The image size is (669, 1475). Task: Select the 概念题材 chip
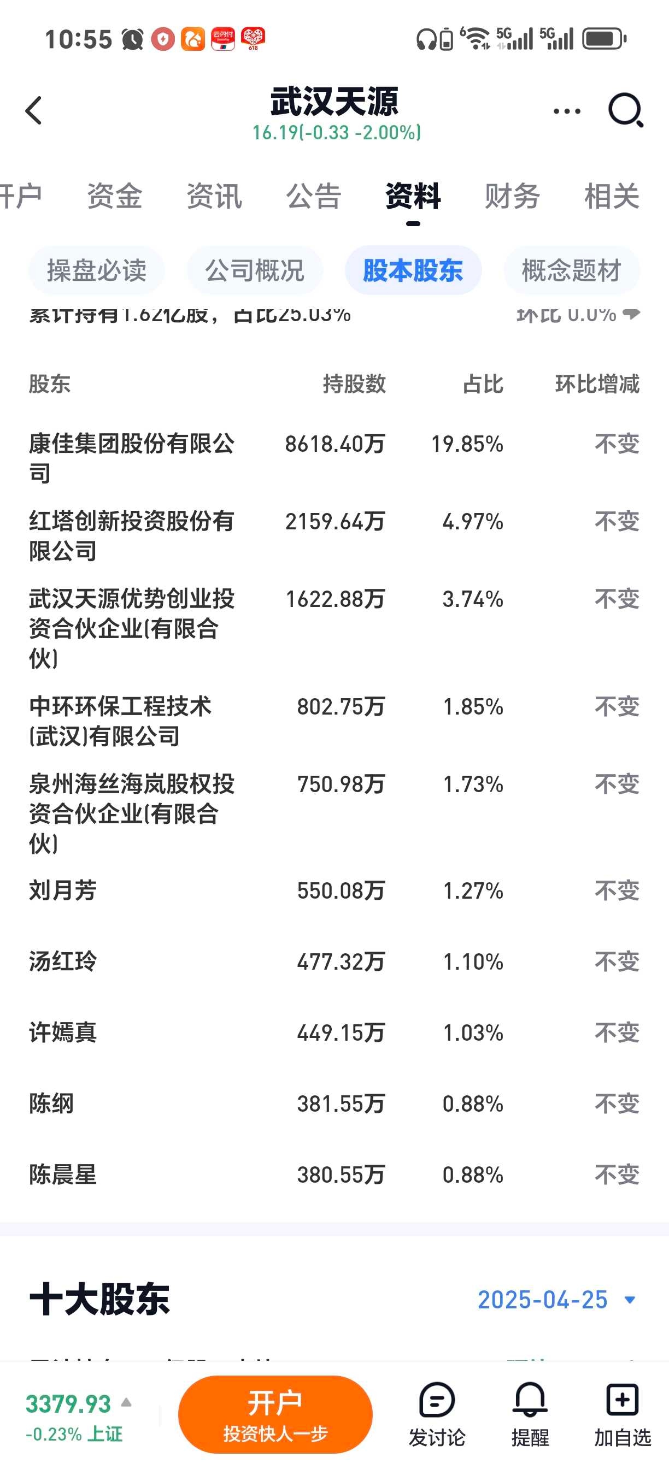pos(572,270)
